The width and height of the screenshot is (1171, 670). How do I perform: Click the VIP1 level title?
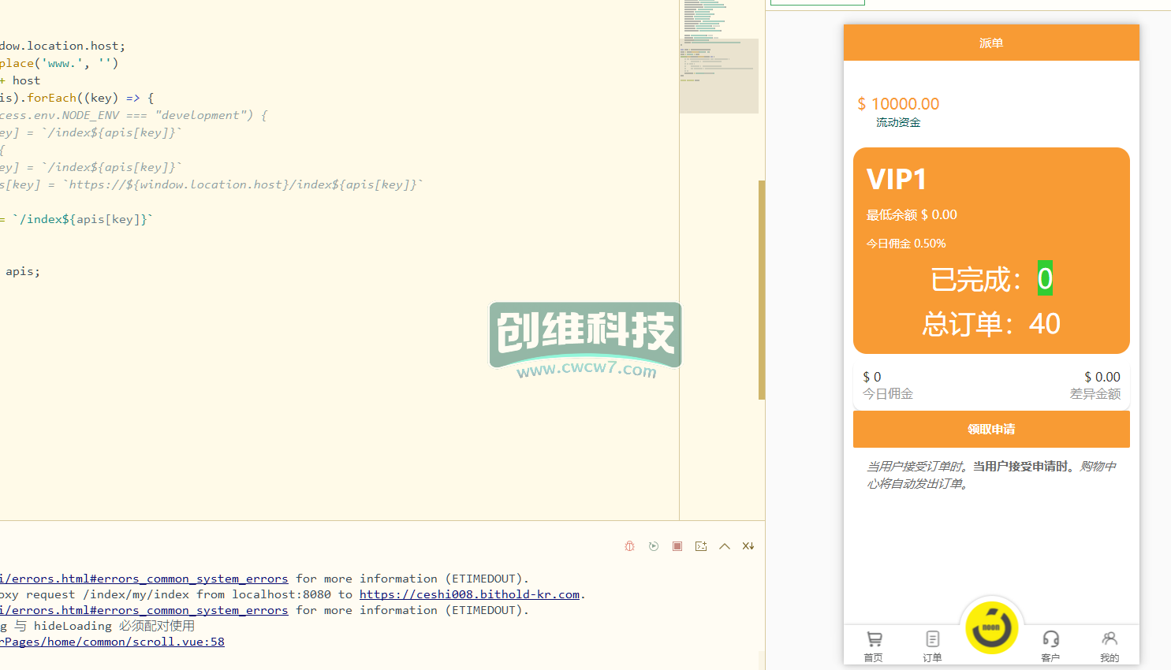pyautogui.click(x=897, y=180)
